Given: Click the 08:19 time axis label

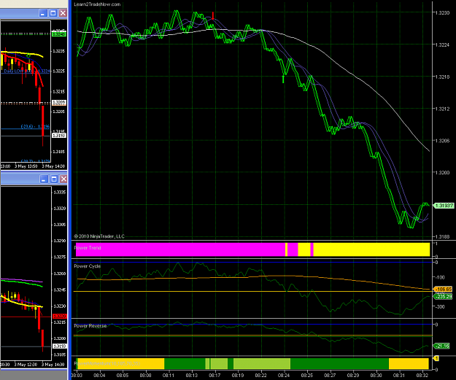Looking at the screenshot, I should (x=238, y=376).
